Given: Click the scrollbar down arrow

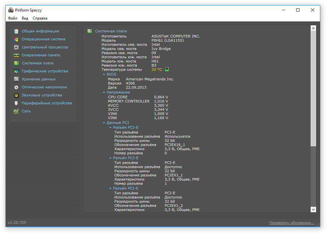Looking at the screenshot, I should [313, 209].
